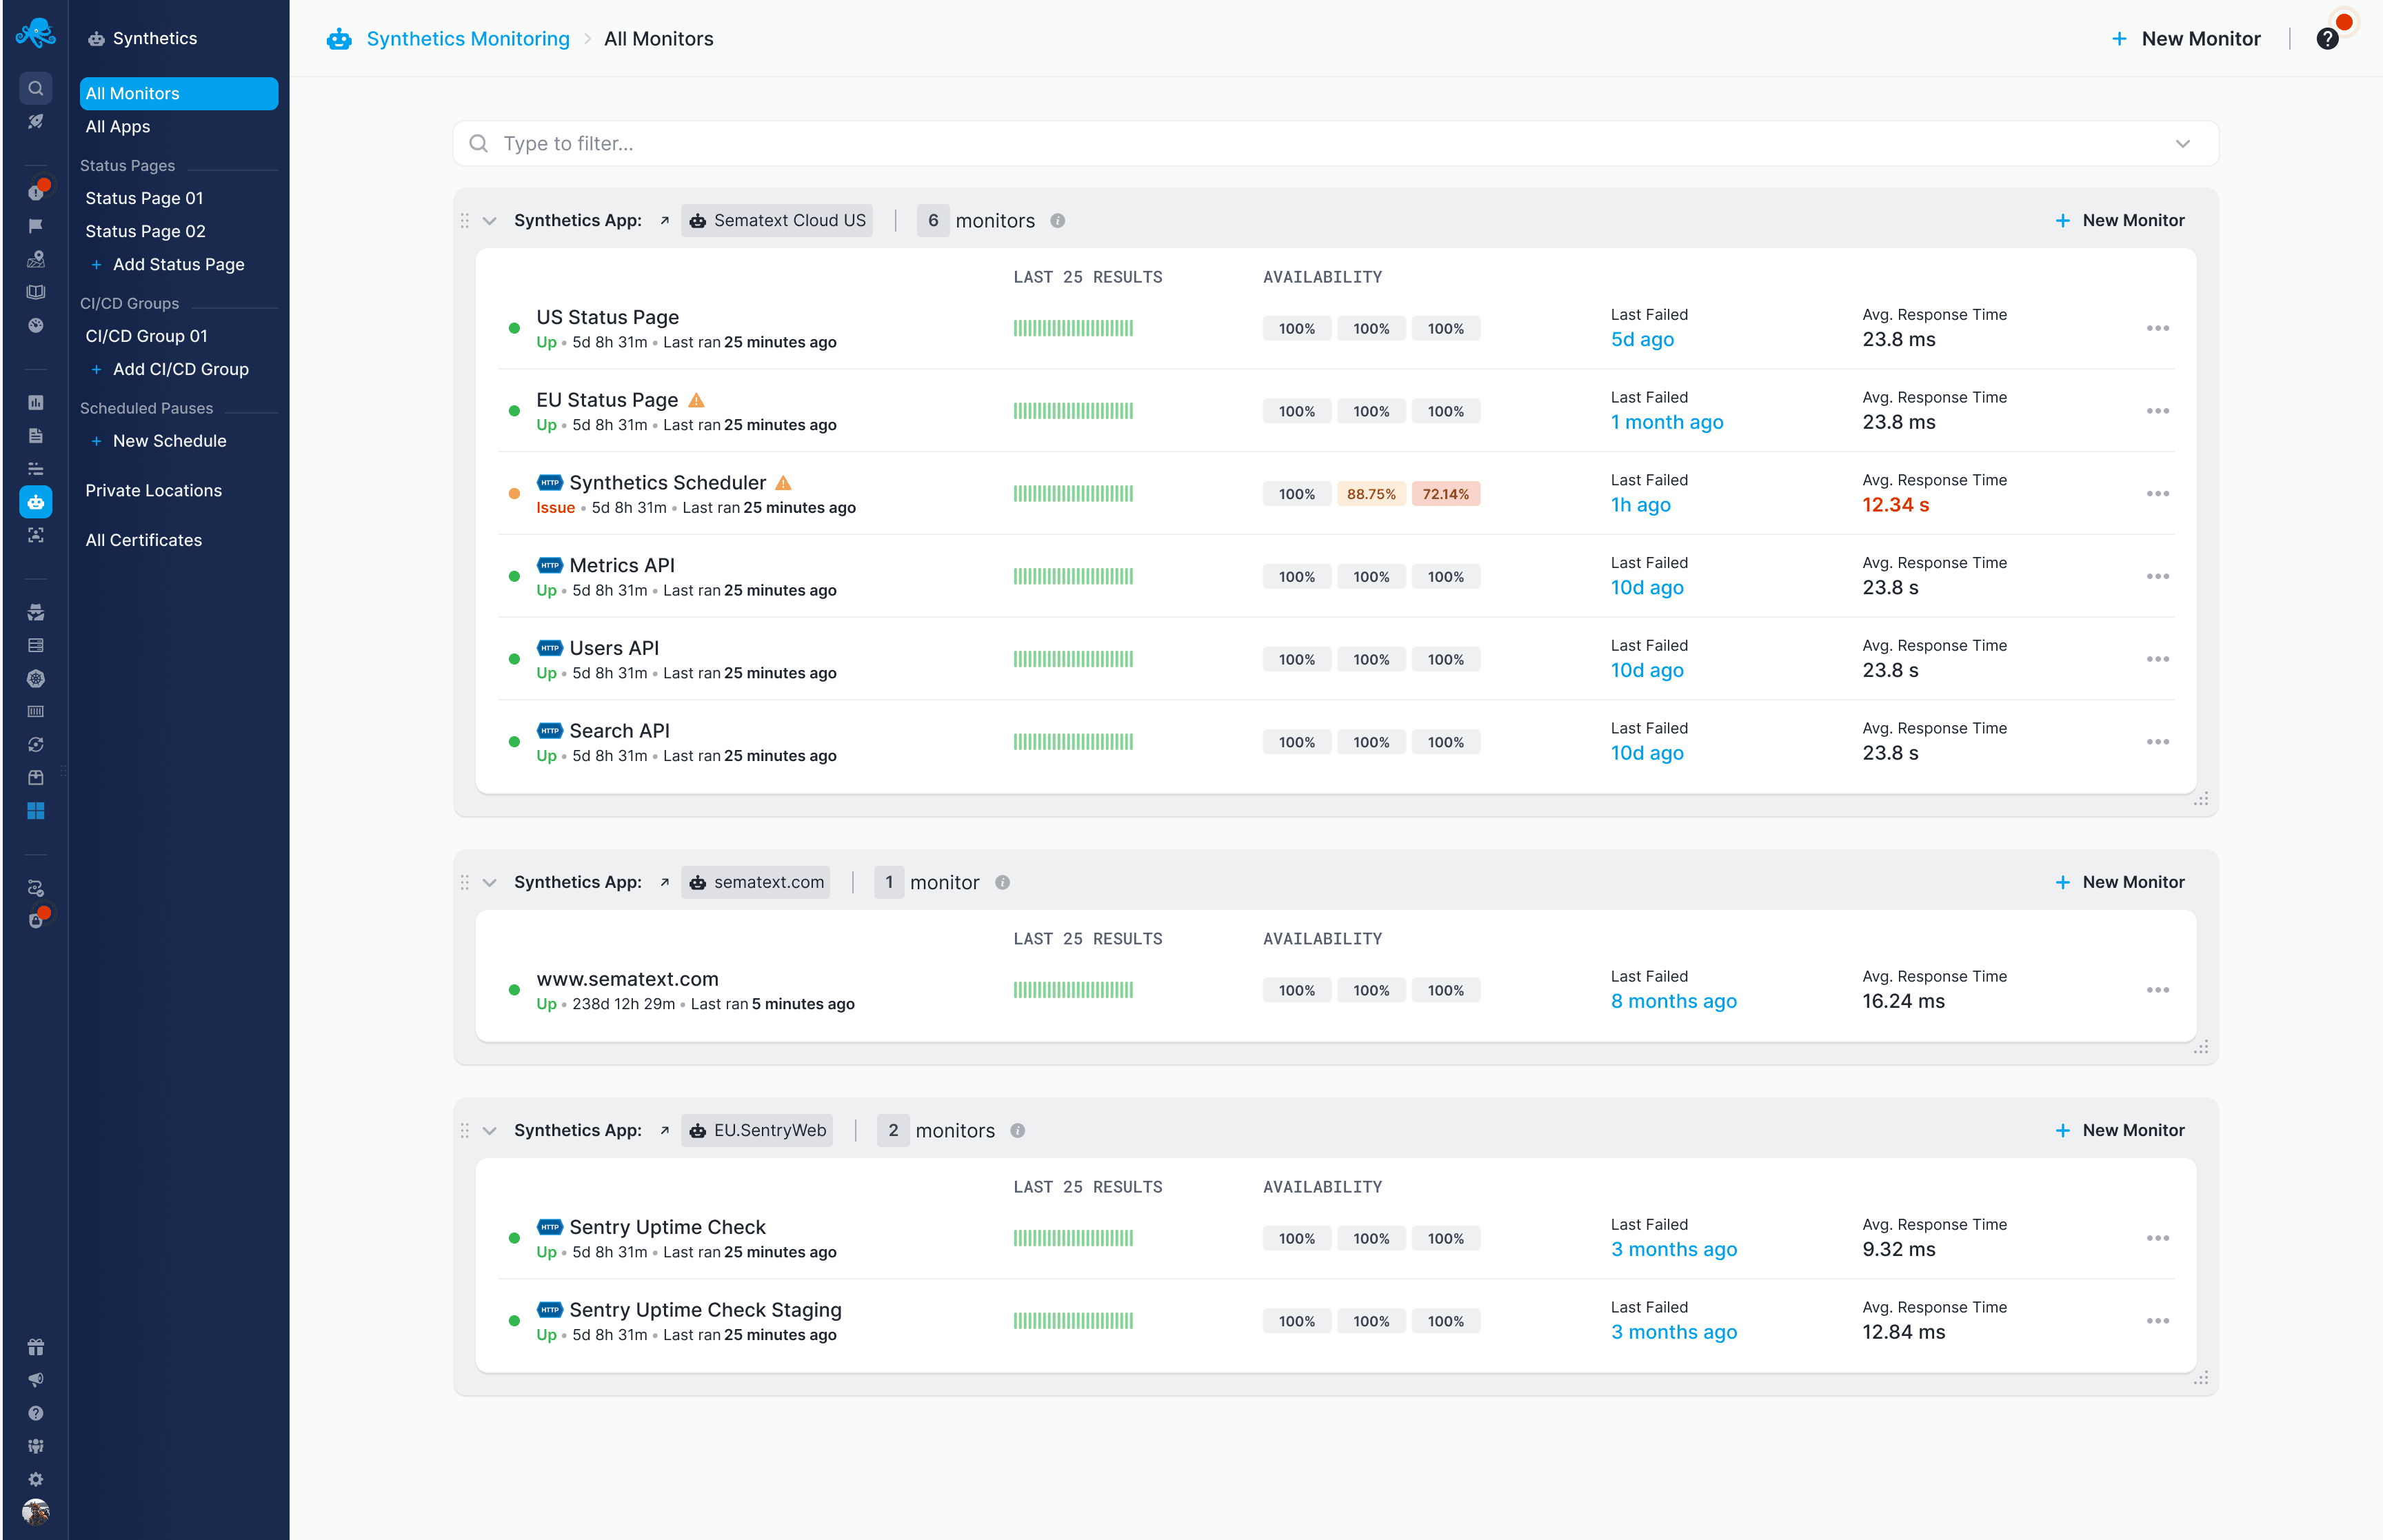Open the three-dot menu for Synthetics Scheduler

click(2159, 493)
